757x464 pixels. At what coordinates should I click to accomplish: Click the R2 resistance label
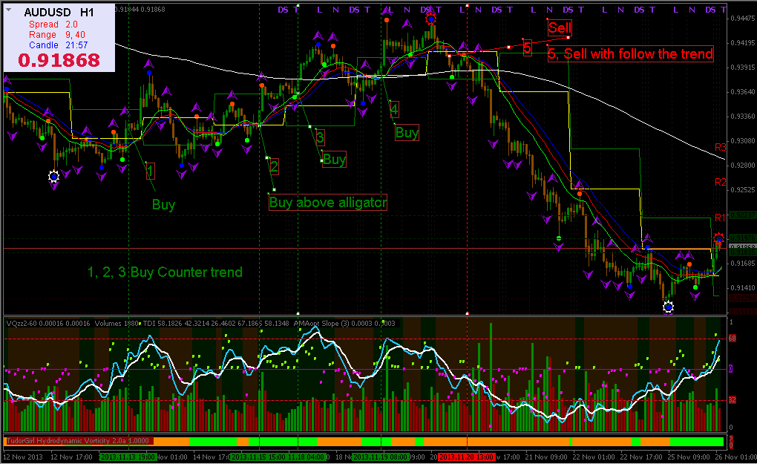pos(721,182)
